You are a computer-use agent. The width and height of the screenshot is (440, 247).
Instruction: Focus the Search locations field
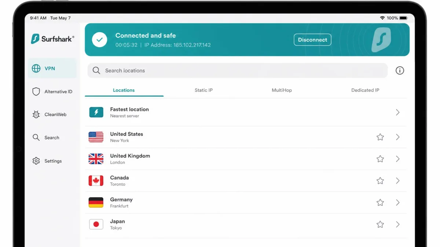(238, 71)
